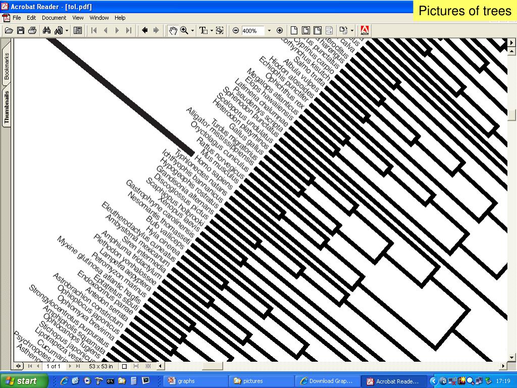The image size is (517, 388).
Task: Click the 400% zoom percentage field
Action: tap(253, 31)
